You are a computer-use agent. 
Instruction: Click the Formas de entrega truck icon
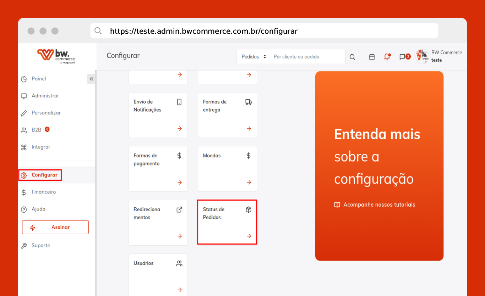(x=249, y=102)
